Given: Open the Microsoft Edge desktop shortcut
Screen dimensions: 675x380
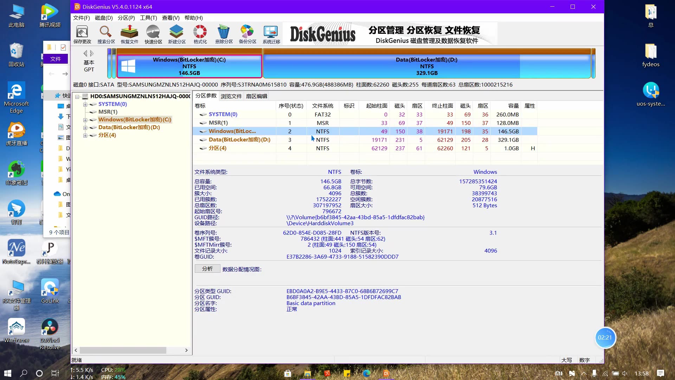Looking at the screenshot, I should [x=16, y=98].
